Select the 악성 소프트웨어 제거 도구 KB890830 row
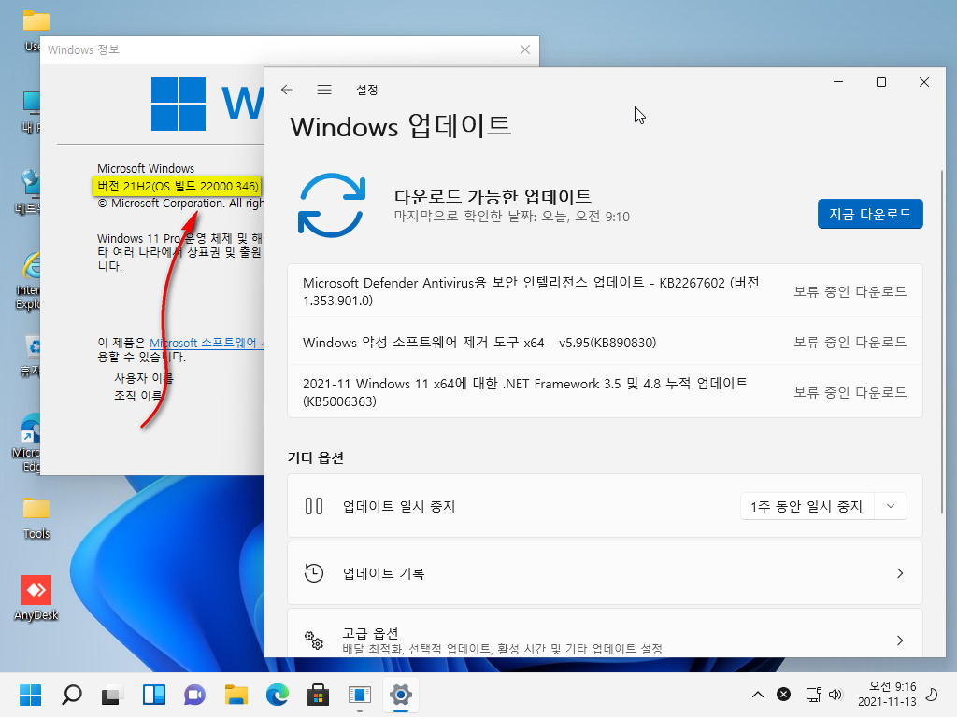This screenshot has height=717, width=957. 605,342
